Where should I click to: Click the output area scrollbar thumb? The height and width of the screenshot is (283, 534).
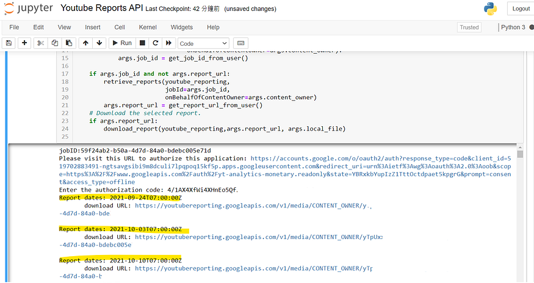520,154
